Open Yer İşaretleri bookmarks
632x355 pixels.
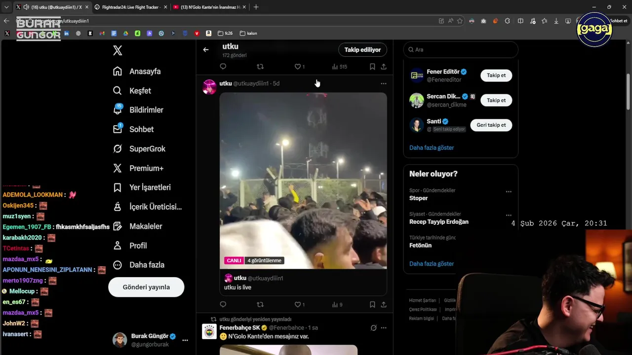point(142,187)
